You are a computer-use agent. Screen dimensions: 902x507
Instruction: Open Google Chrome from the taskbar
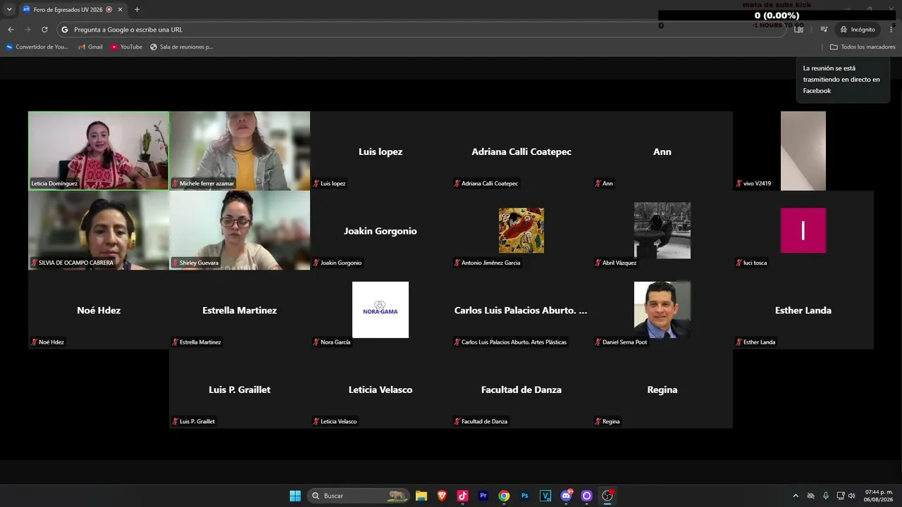[504, 496]
